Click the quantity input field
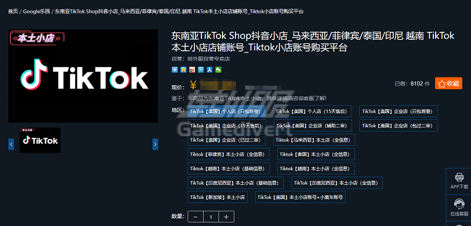The image size is (471, 226). click(x=211, y=217)
